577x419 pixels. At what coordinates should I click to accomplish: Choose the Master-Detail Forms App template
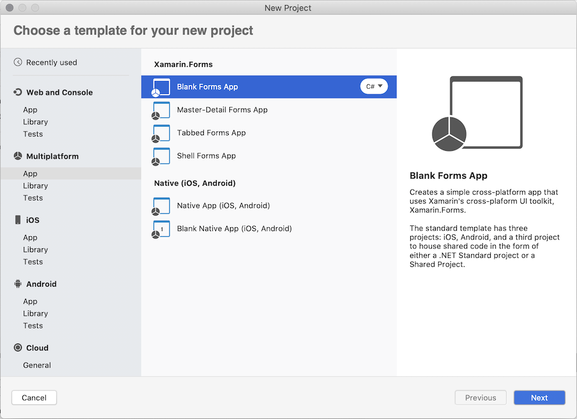[x=268, y=110]
